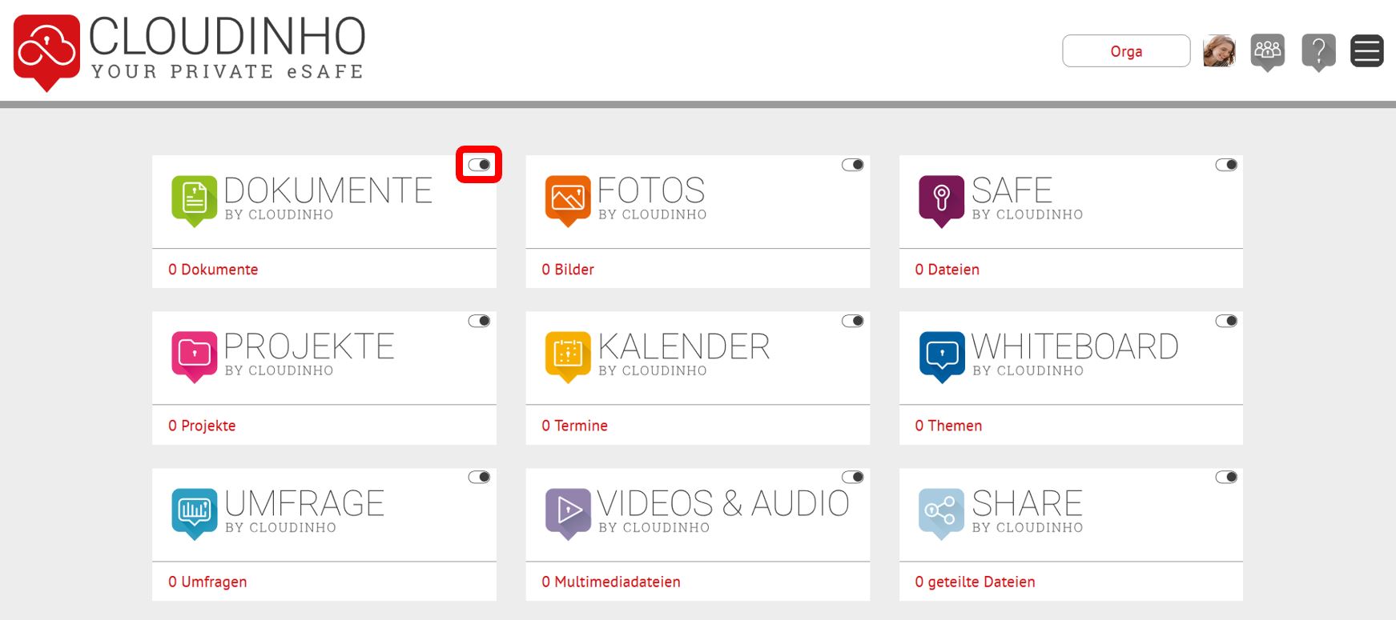Open the hamburger main menu
The height and width of the screenshot is (620, 1396).
pos(1367,51)
